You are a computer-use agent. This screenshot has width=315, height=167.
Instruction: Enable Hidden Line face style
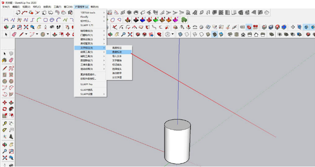pyautogui.click(x=201, y=34)
